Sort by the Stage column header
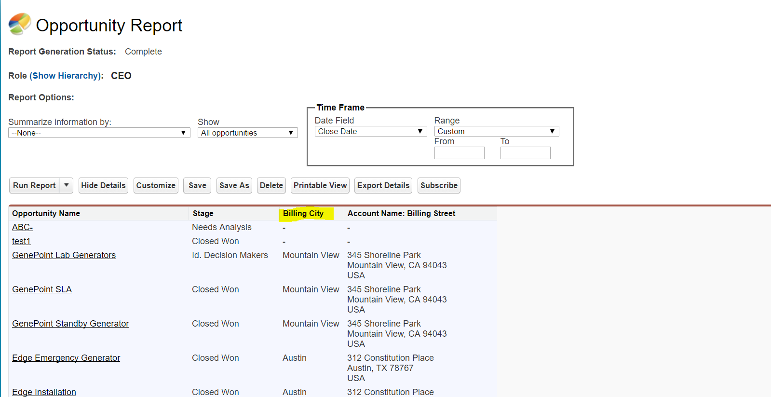The height and width of the screenshot is (397, 771). pyautogui.click(x=203, y=213)
